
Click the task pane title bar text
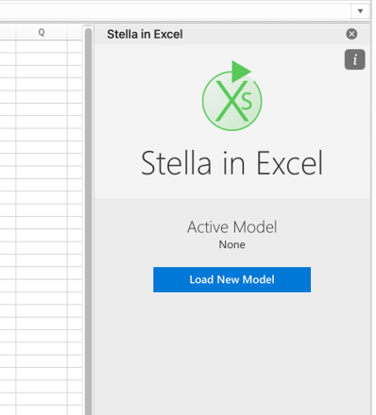[145, 34]
